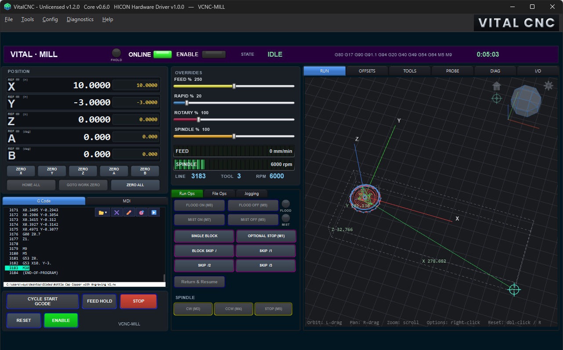Open the Jogging tab

(x=252, y=193)
